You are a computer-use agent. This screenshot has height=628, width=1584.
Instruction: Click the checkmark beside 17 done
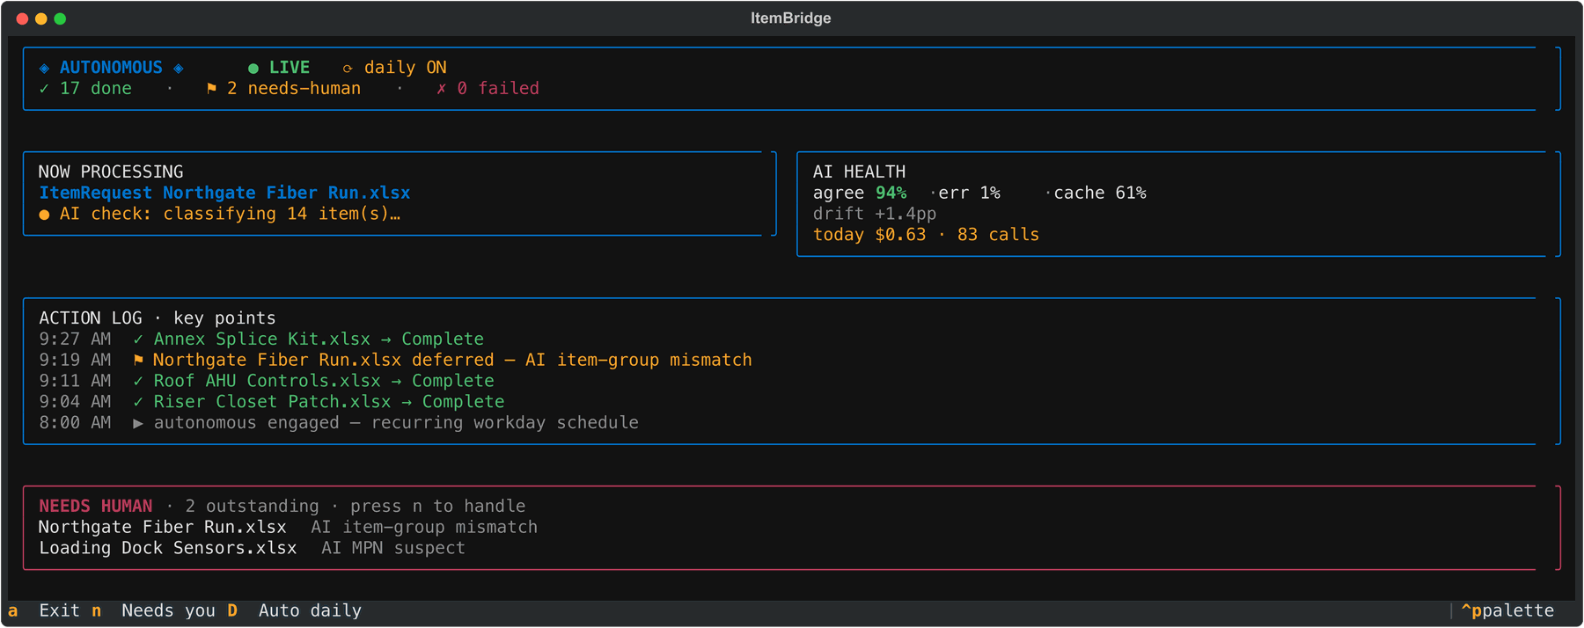[44, 89]
